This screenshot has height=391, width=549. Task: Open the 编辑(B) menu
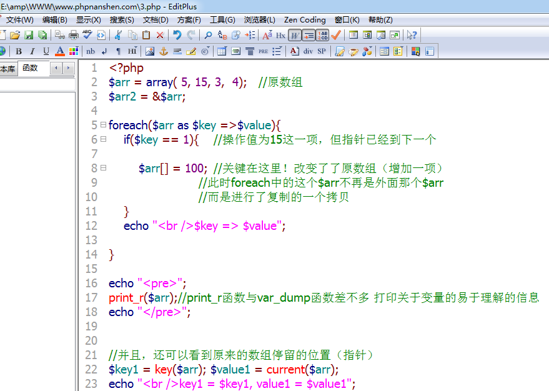(x=54, y=20)
